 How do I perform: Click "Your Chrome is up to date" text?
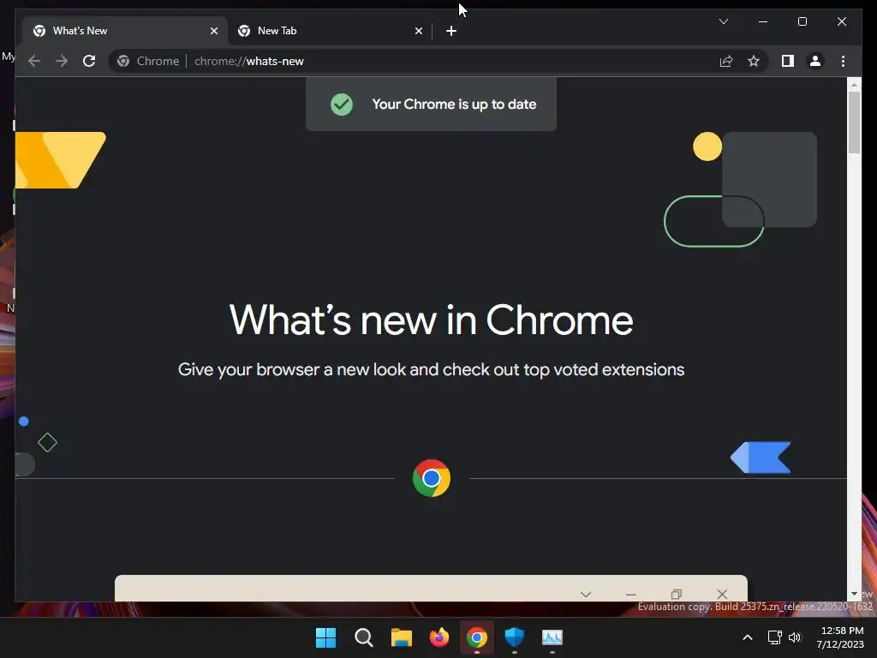(x=454, y=104)
